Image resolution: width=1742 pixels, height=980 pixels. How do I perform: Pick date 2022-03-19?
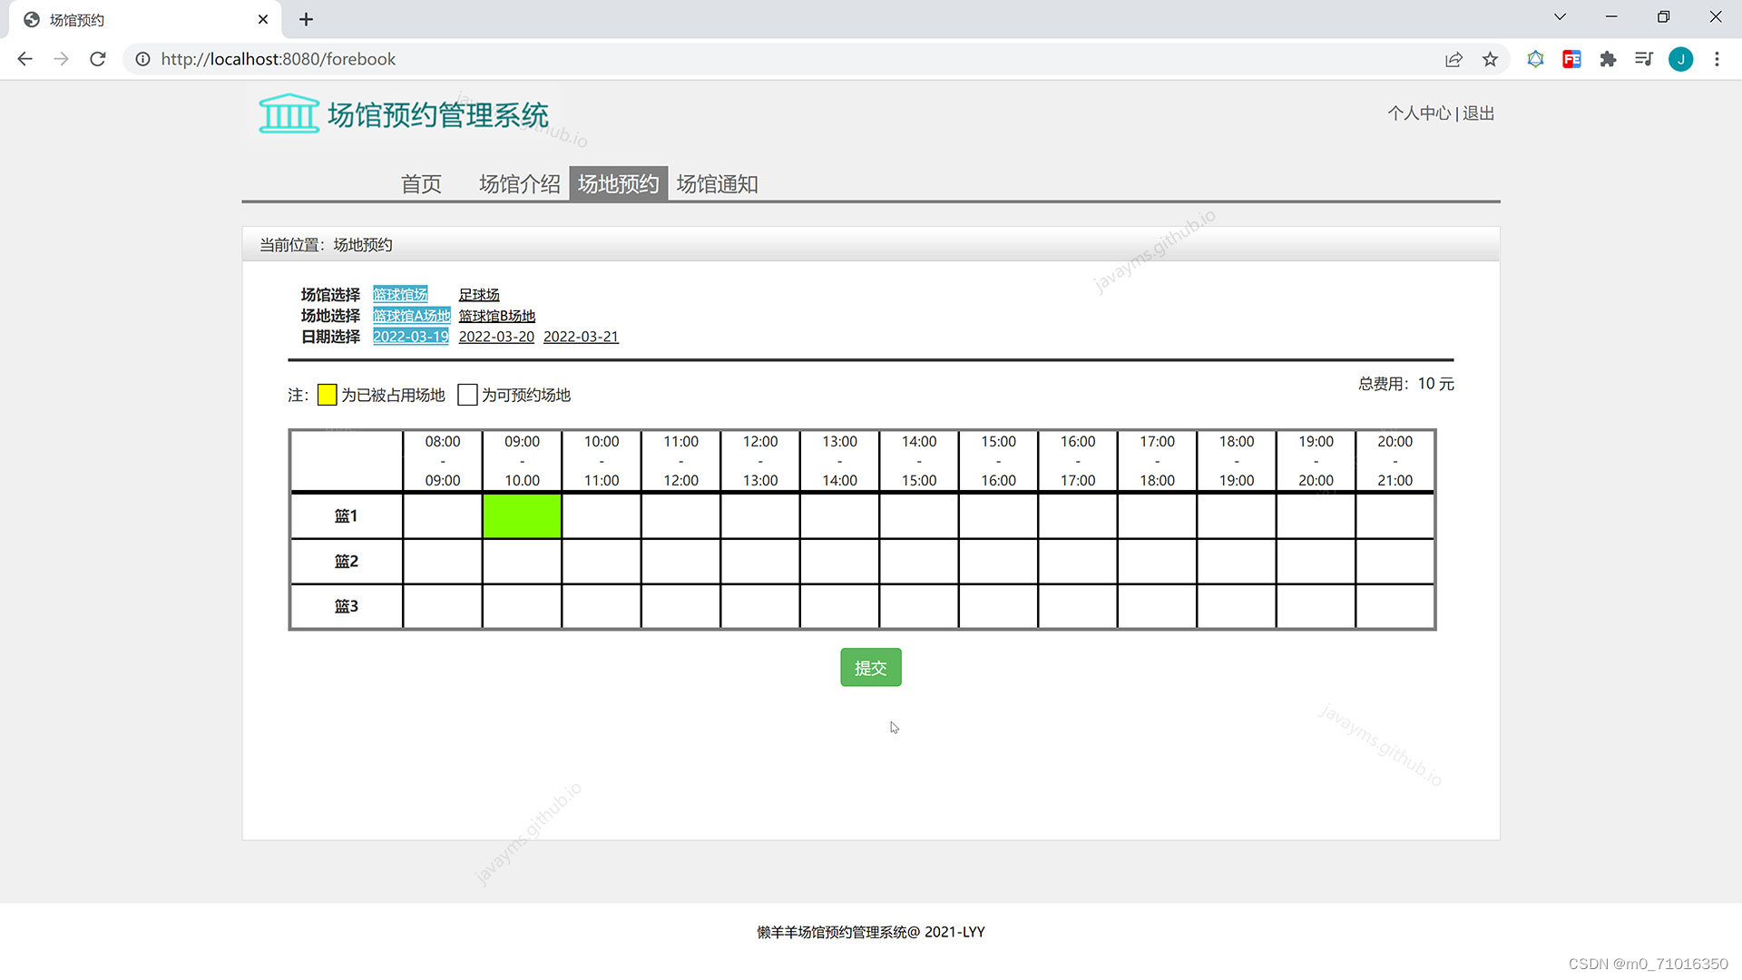click(410, 336)
